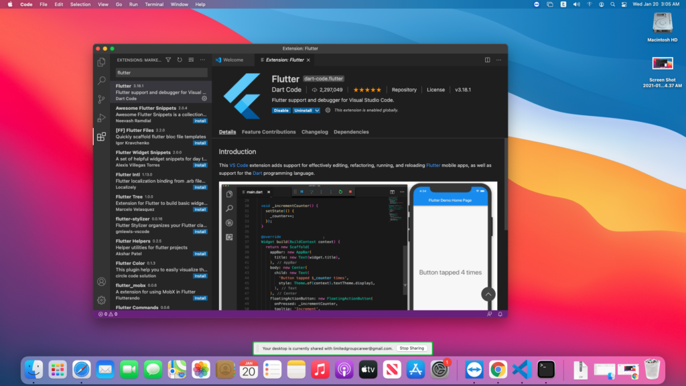Screen dimensions: 686x386
Task: Click the star rating of Flutter extension
Action: [x=367, y=90]
